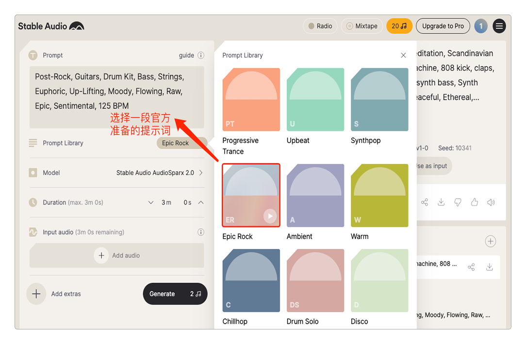This screenshot has width=526, height=344.
Task: Decrease duration with down chevron
Action: (x=151, y=203)
